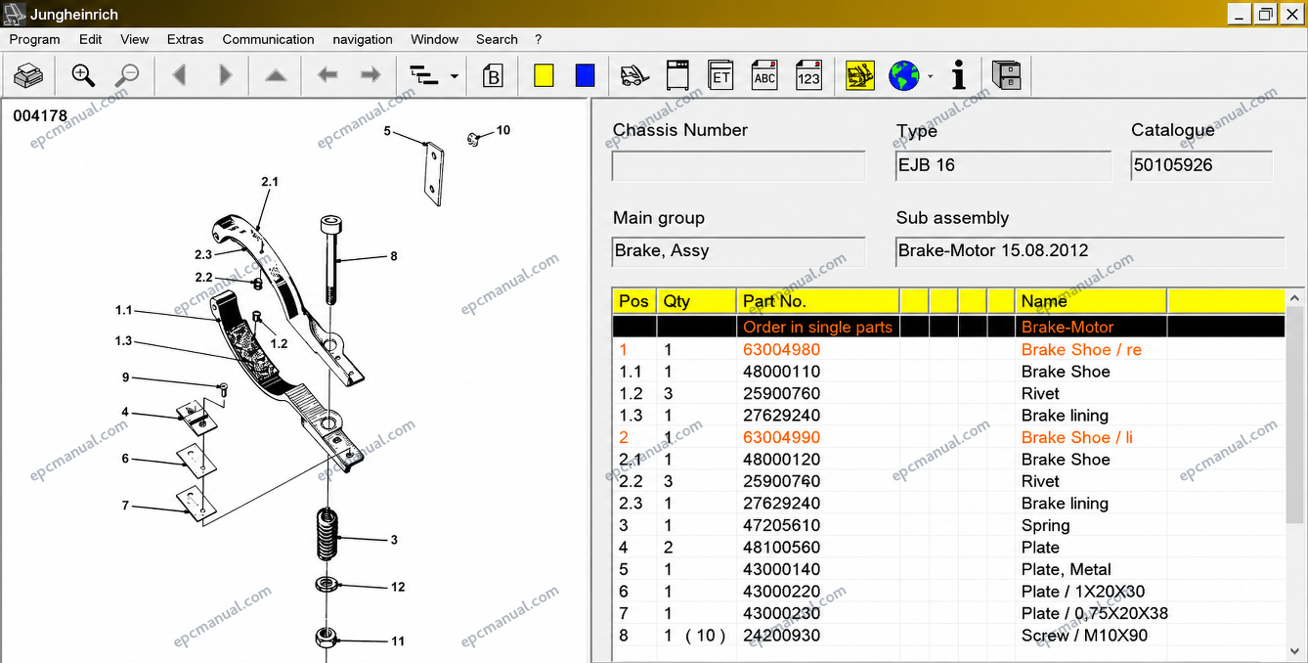
Task: Select part number 48000110
Action: [782, 372]
